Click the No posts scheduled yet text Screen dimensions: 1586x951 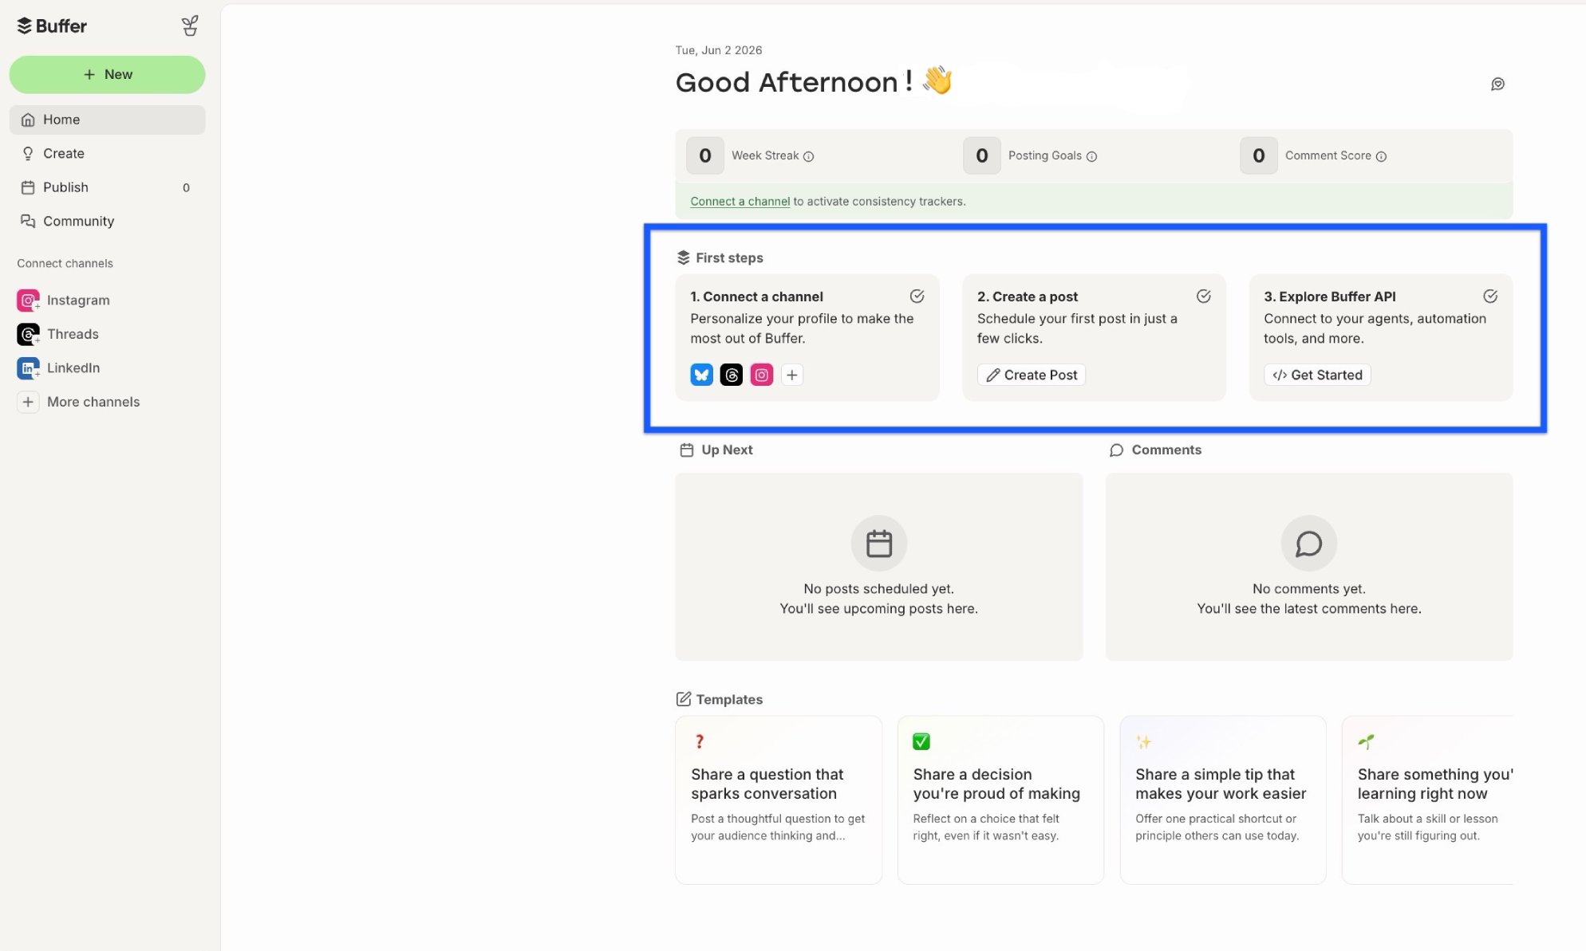point(878,589)
